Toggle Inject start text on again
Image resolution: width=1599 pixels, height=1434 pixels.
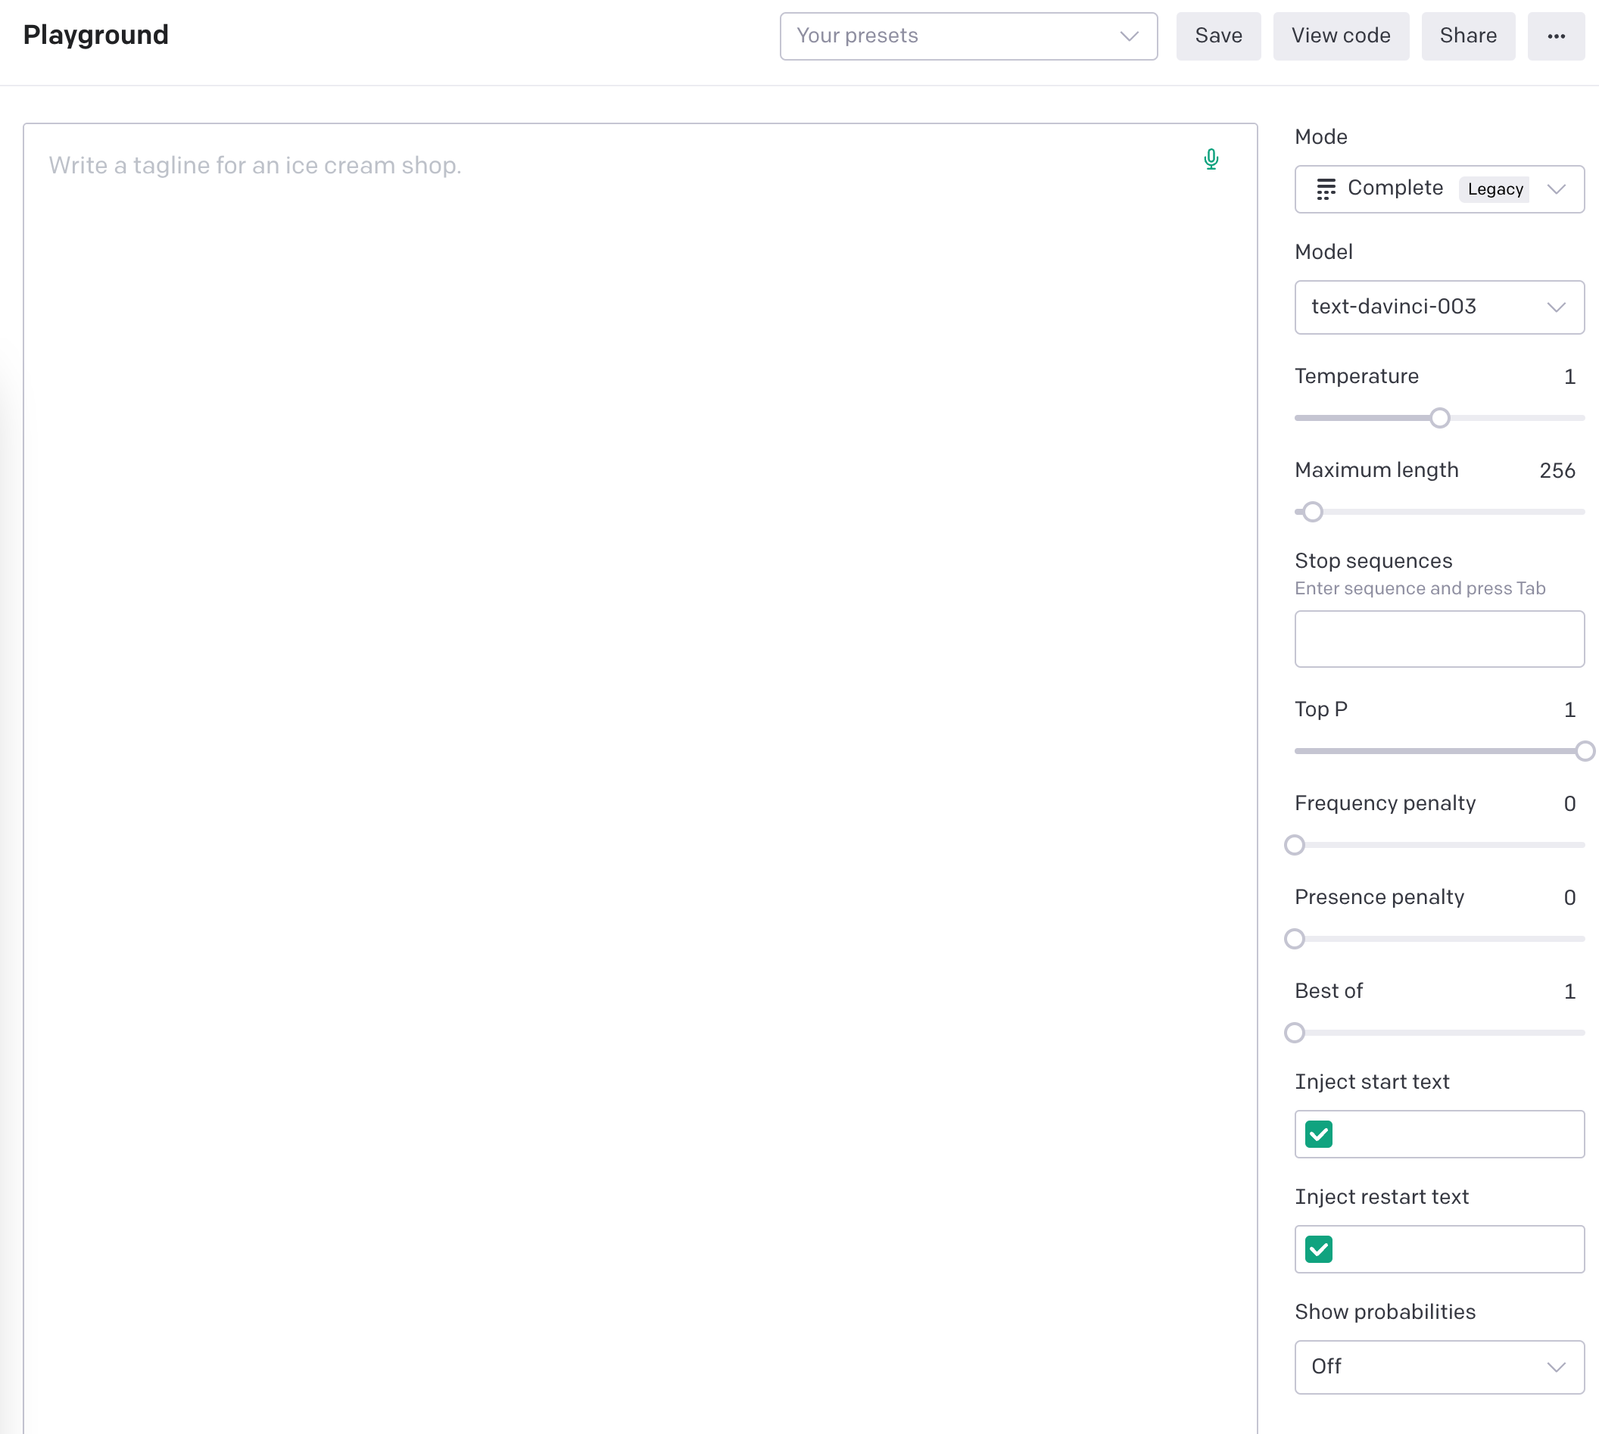(1318, 1135)
